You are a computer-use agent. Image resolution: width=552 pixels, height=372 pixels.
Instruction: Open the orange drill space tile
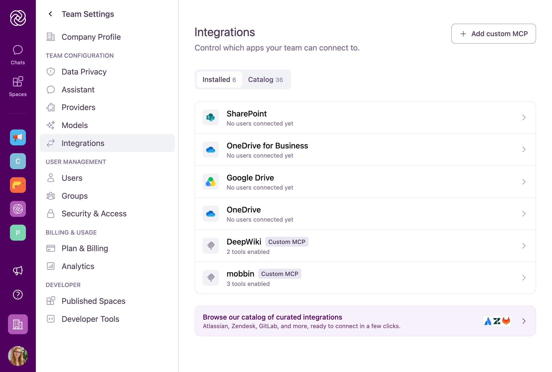18,185
